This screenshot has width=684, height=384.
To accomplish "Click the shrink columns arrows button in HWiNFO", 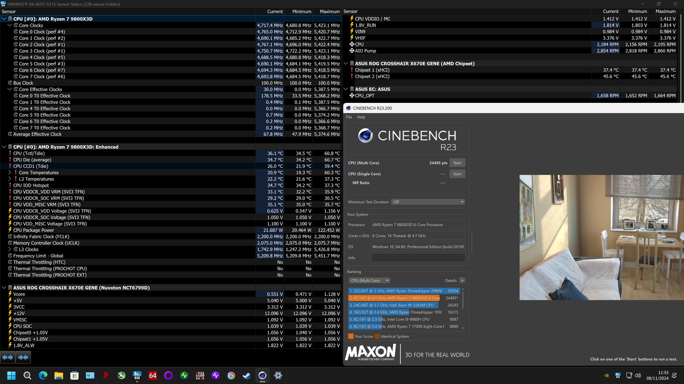I will (23, 357).
